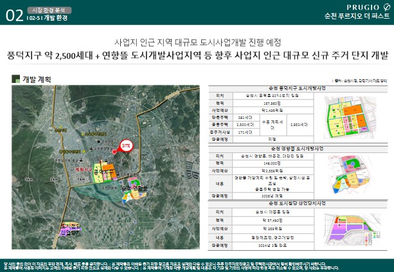Click the 풍덕지구 colored zone on map
Screen dimensions: 394x272
click(105, 173)
